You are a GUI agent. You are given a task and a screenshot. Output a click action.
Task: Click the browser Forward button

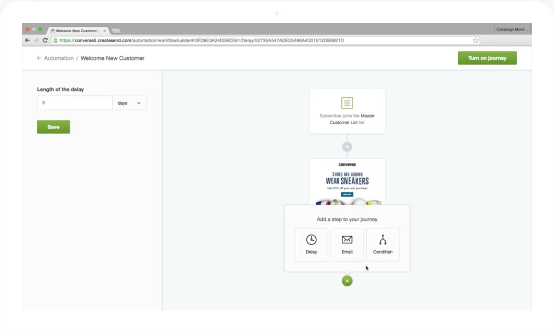click(36, 40)
